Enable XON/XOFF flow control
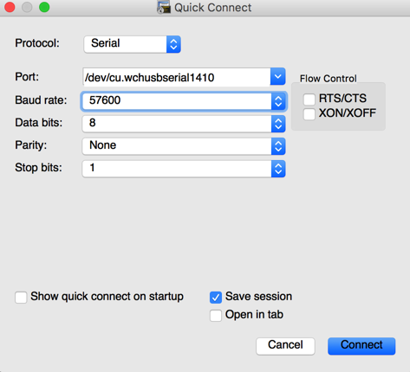This screenshot has width=410, height=372. (x=309, y=114)
